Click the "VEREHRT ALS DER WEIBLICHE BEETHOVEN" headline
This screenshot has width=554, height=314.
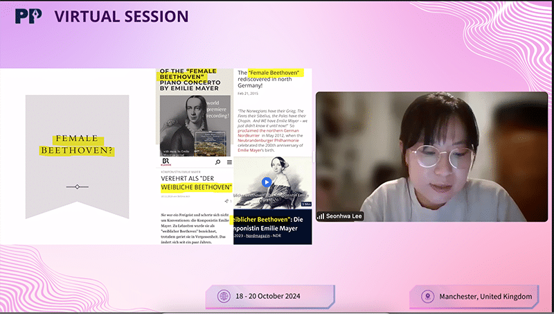point(193,182)
